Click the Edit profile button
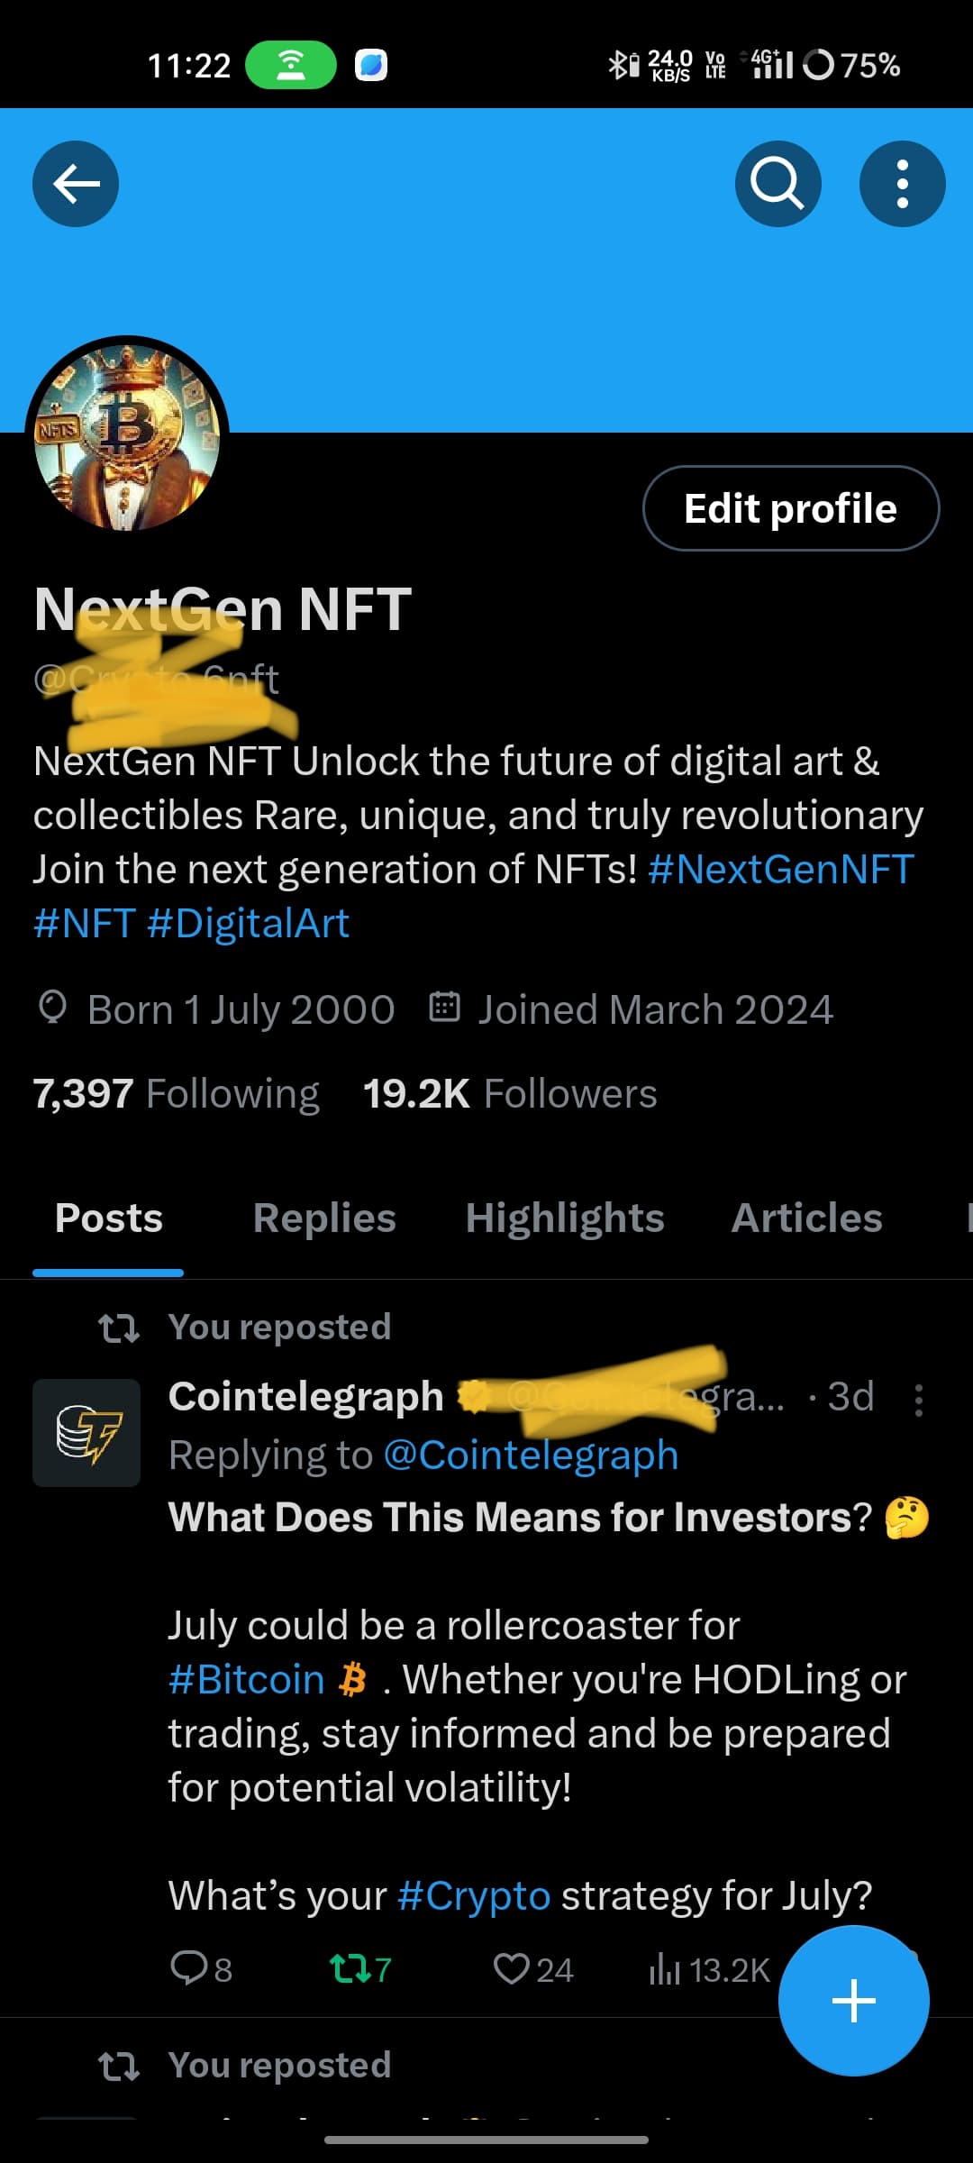973x2163 pixels. coord(790,508)
